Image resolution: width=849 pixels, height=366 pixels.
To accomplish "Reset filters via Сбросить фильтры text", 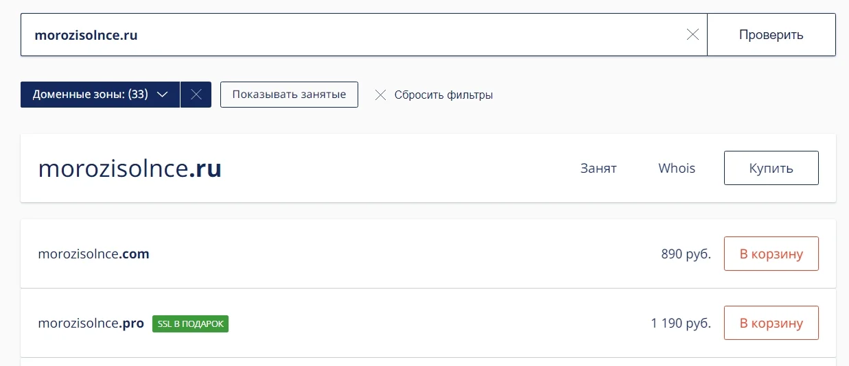I will (443, 95).
